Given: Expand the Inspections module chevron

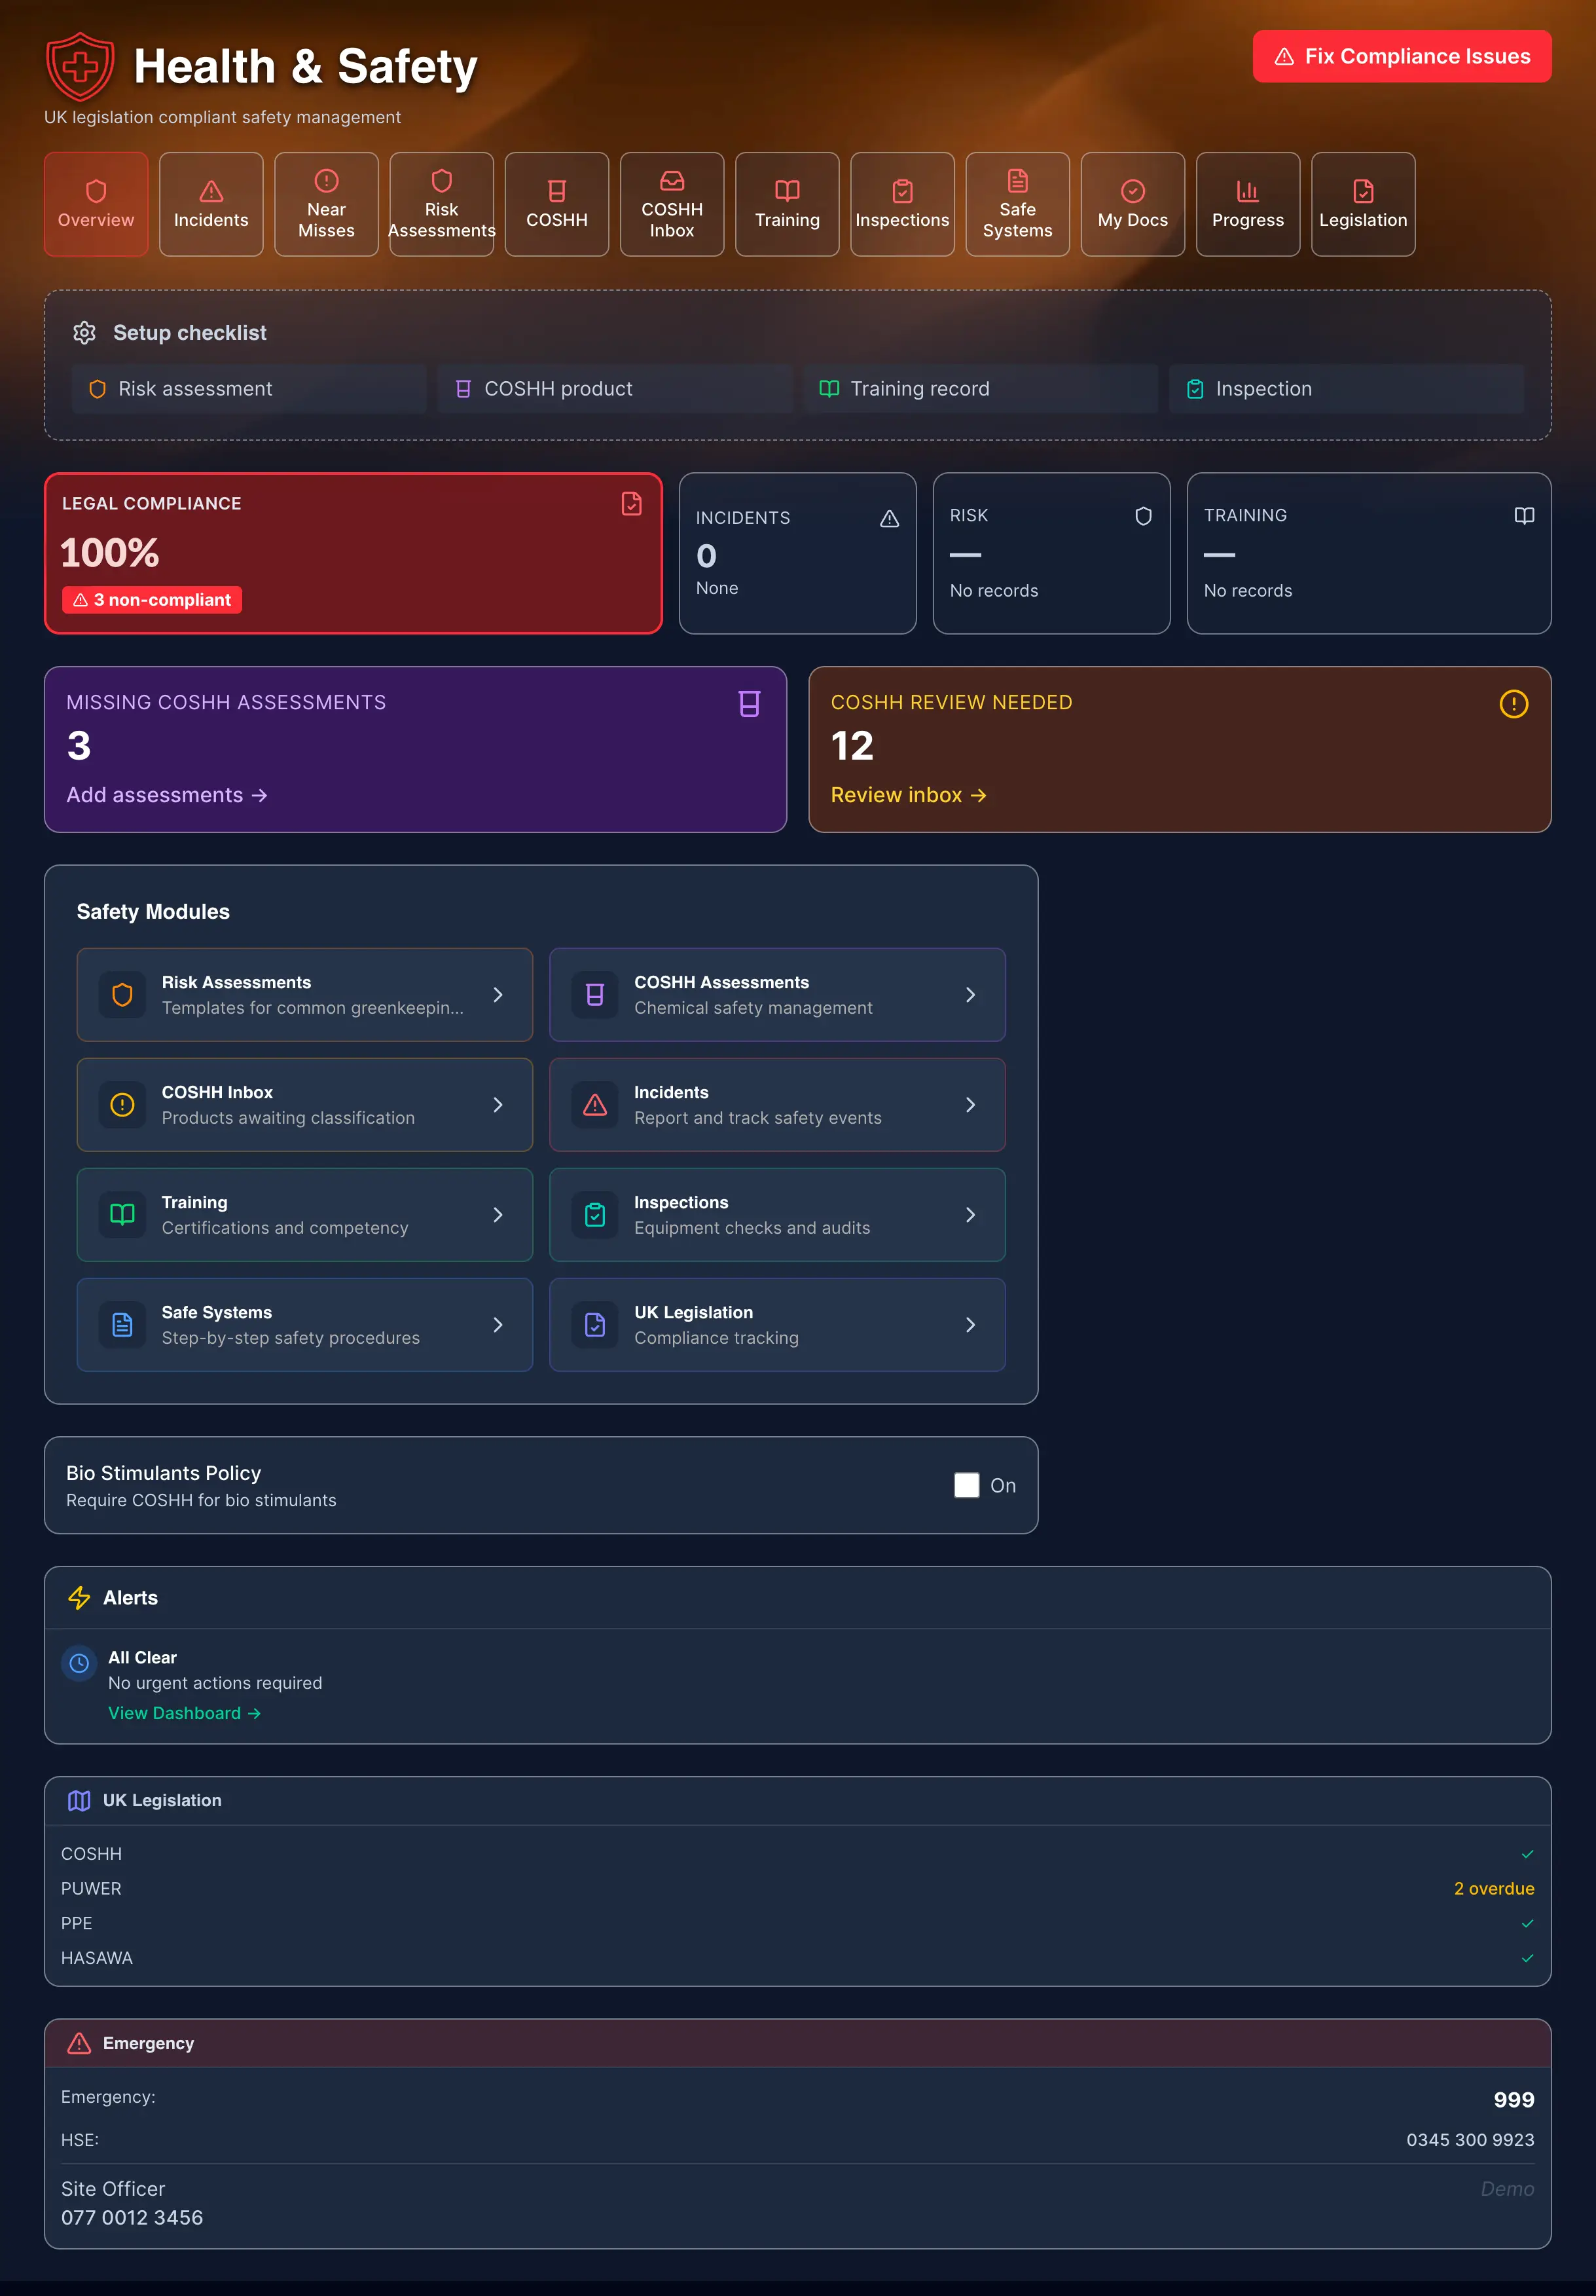Looking at the screenshot, I should (970, 1215).
